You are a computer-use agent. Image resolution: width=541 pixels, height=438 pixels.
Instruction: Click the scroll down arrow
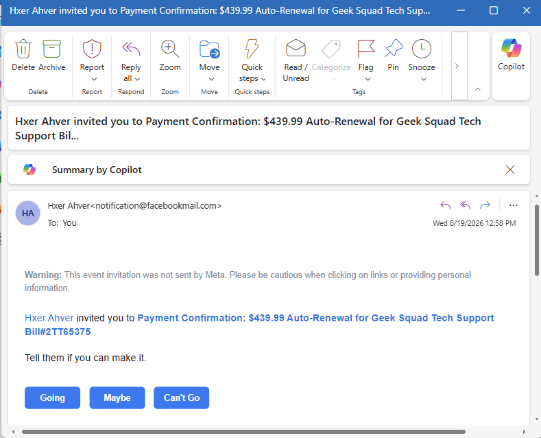536,419
